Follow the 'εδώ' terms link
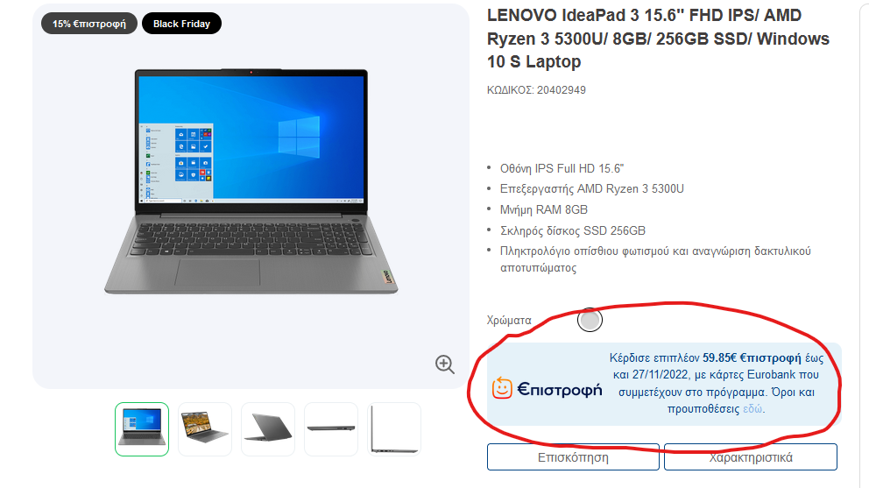The height and width of the screenshot is (488, 869). (x=752, y=408)
